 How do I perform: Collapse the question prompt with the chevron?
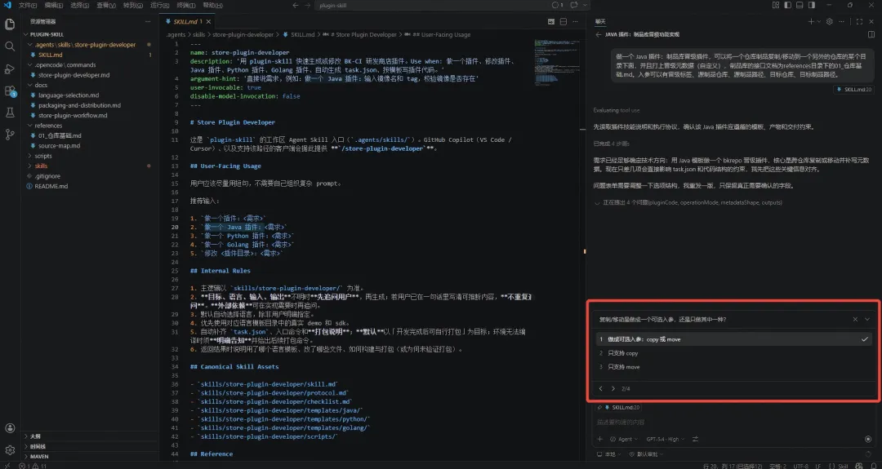[867, 319]
